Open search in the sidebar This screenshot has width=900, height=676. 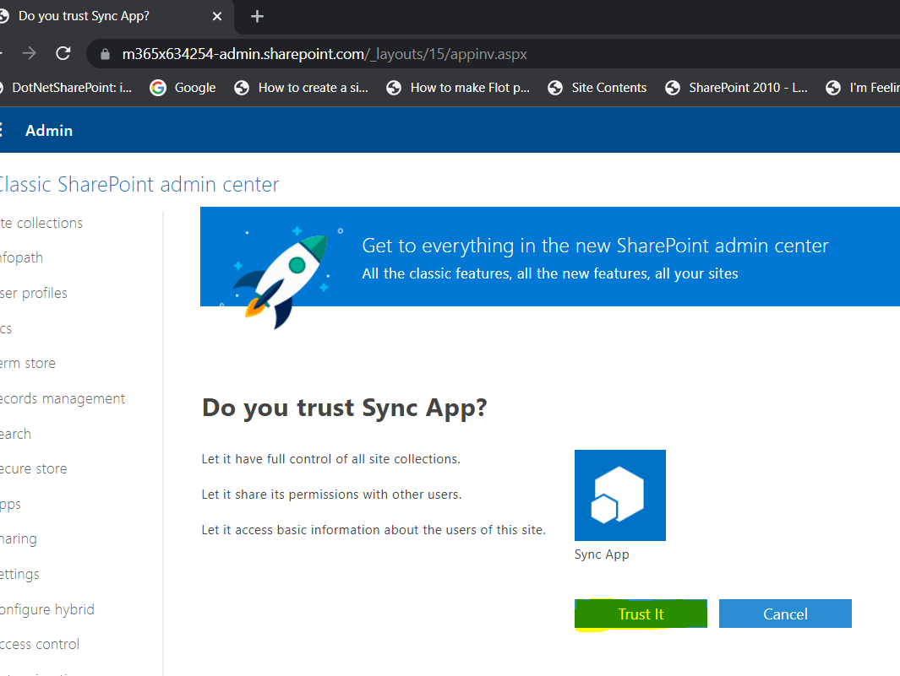coord(15,434)
